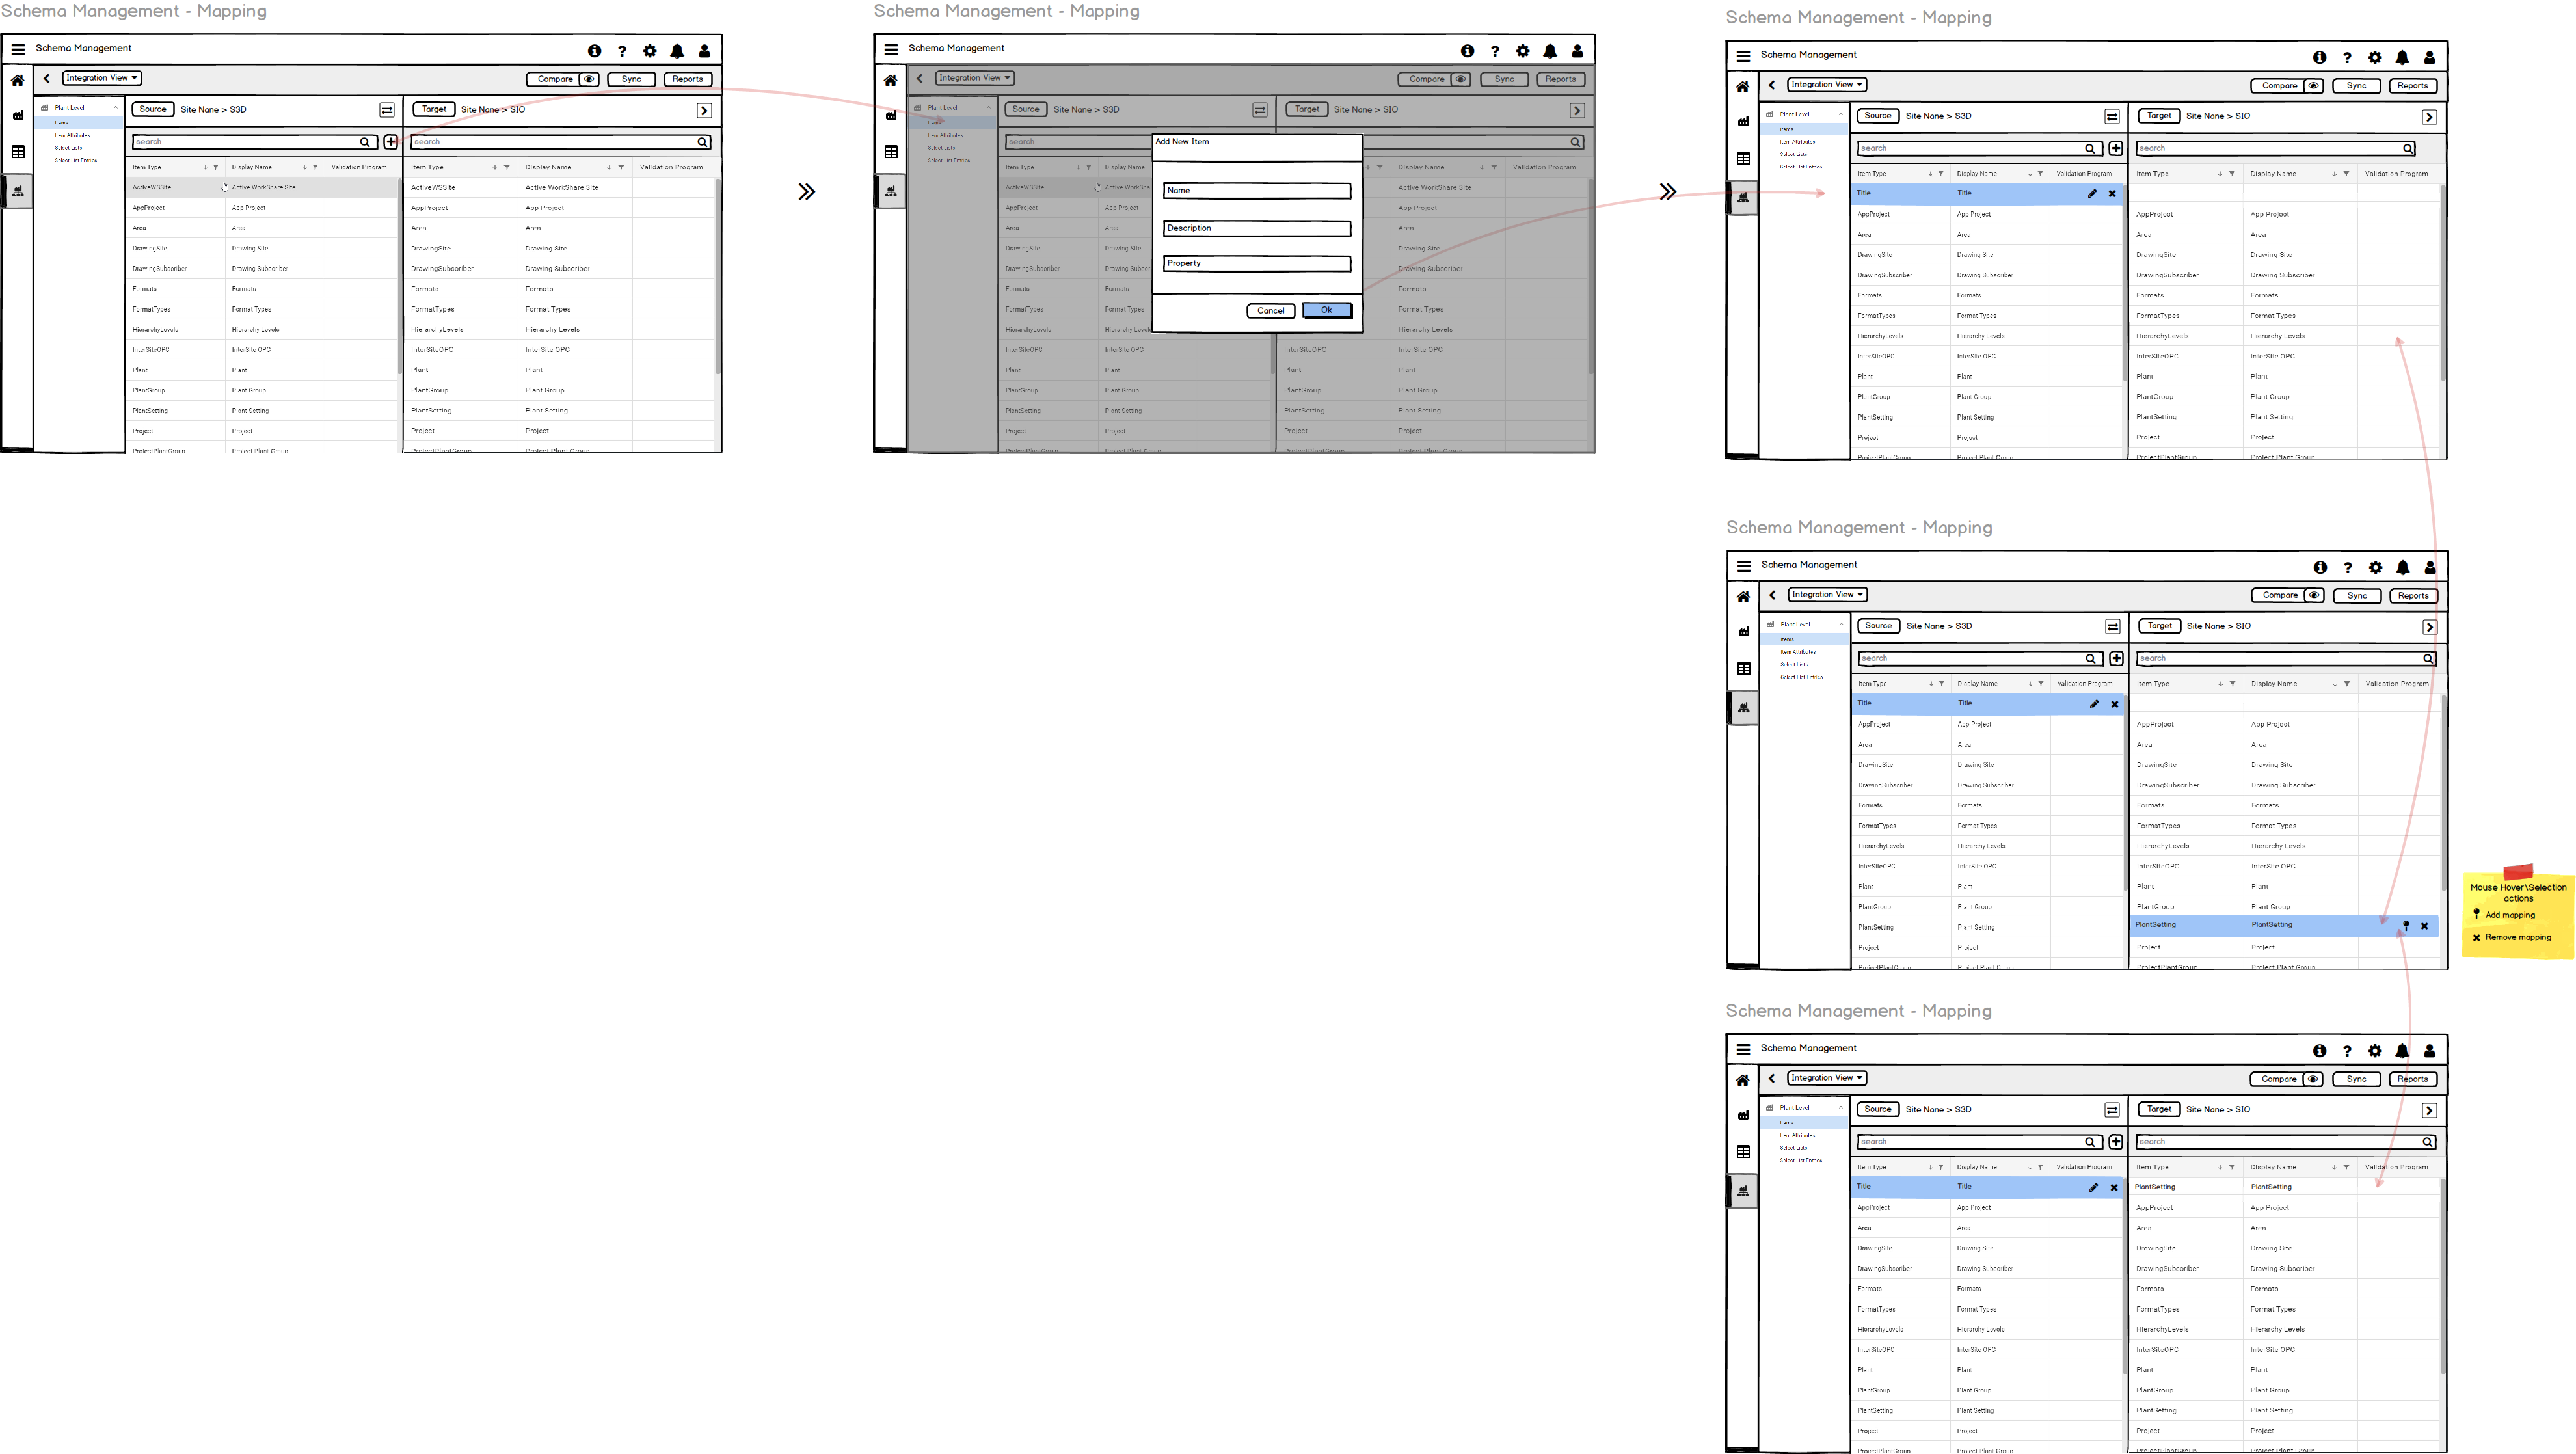Open table grid icon in top-left mockup sidebar
The width and height of the screenshot is (2576, 1454).
[18, 152]
